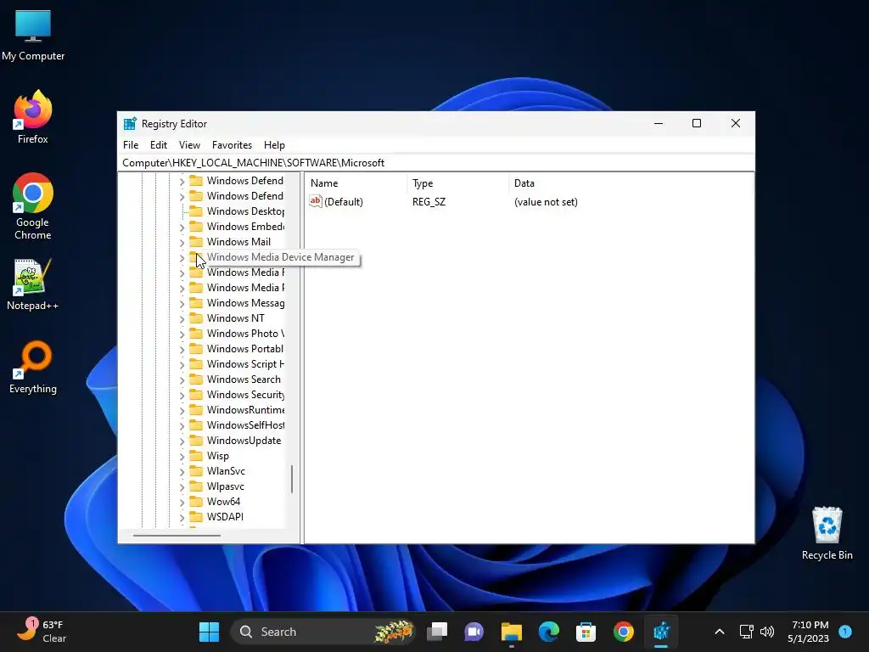The width and height of the screenshot is (869, 652).
Task: Click the Name column header
Action: click(356, 183)
